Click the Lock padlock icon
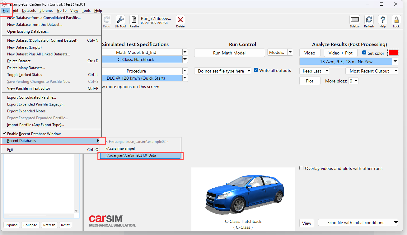407x235 pixels. pyautogui.click(x=396, y=20)
